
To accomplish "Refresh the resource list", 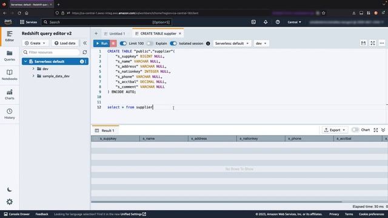I will coord(85,53).
